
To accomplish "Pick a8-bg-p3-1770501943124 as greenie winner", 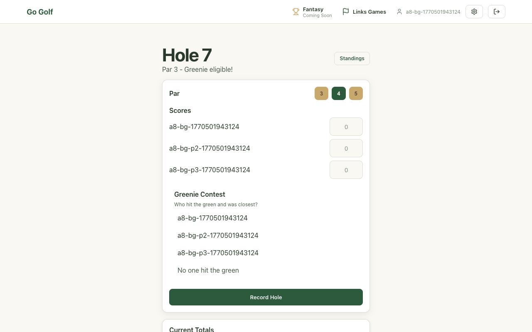I will click(218, 253).
